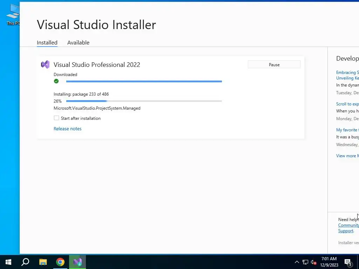Open the 'My favorite' news link
359x269 pixels.
pos(347,130)
